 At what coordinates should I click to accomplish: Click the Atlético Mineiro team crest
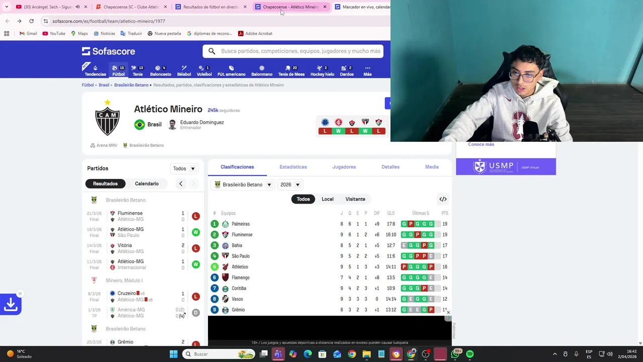click(108, 118)
